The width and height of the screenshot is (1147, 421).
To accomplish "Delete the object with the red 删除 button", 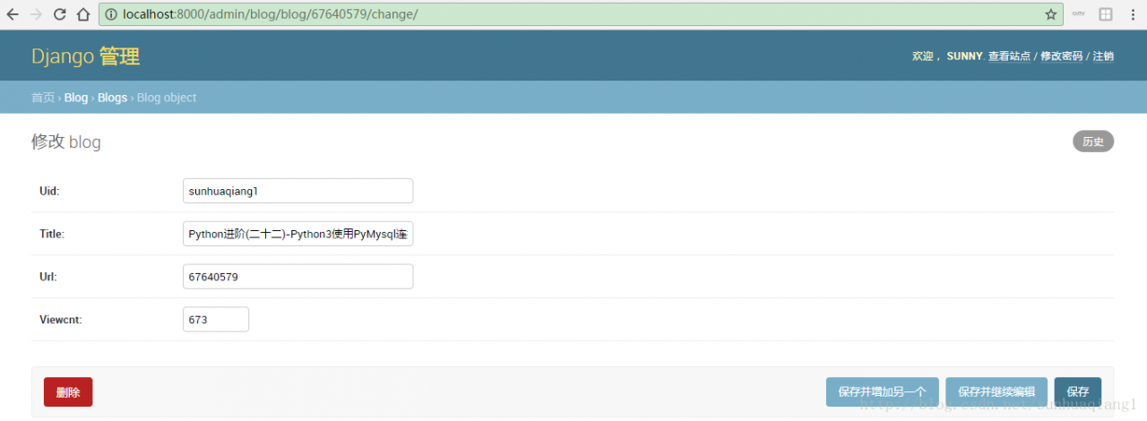I will point(68,392).
